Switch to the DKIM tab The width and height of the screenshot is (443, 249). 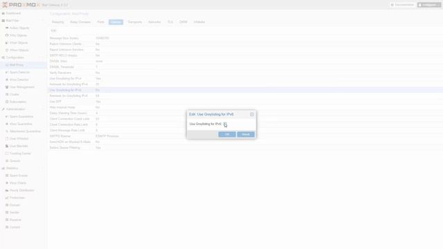183,22
